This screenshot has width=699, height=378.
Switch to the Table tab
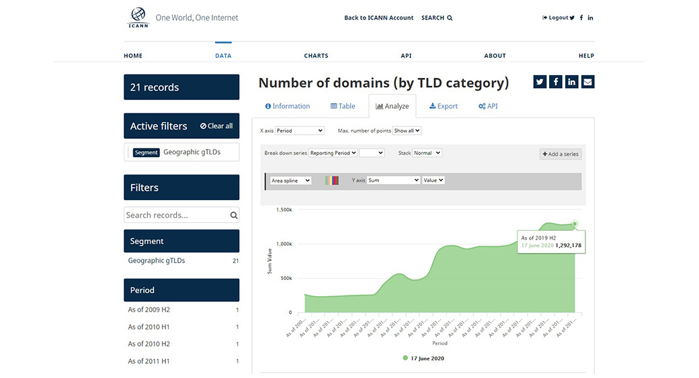pyautogui.click(x=343, y=106)
